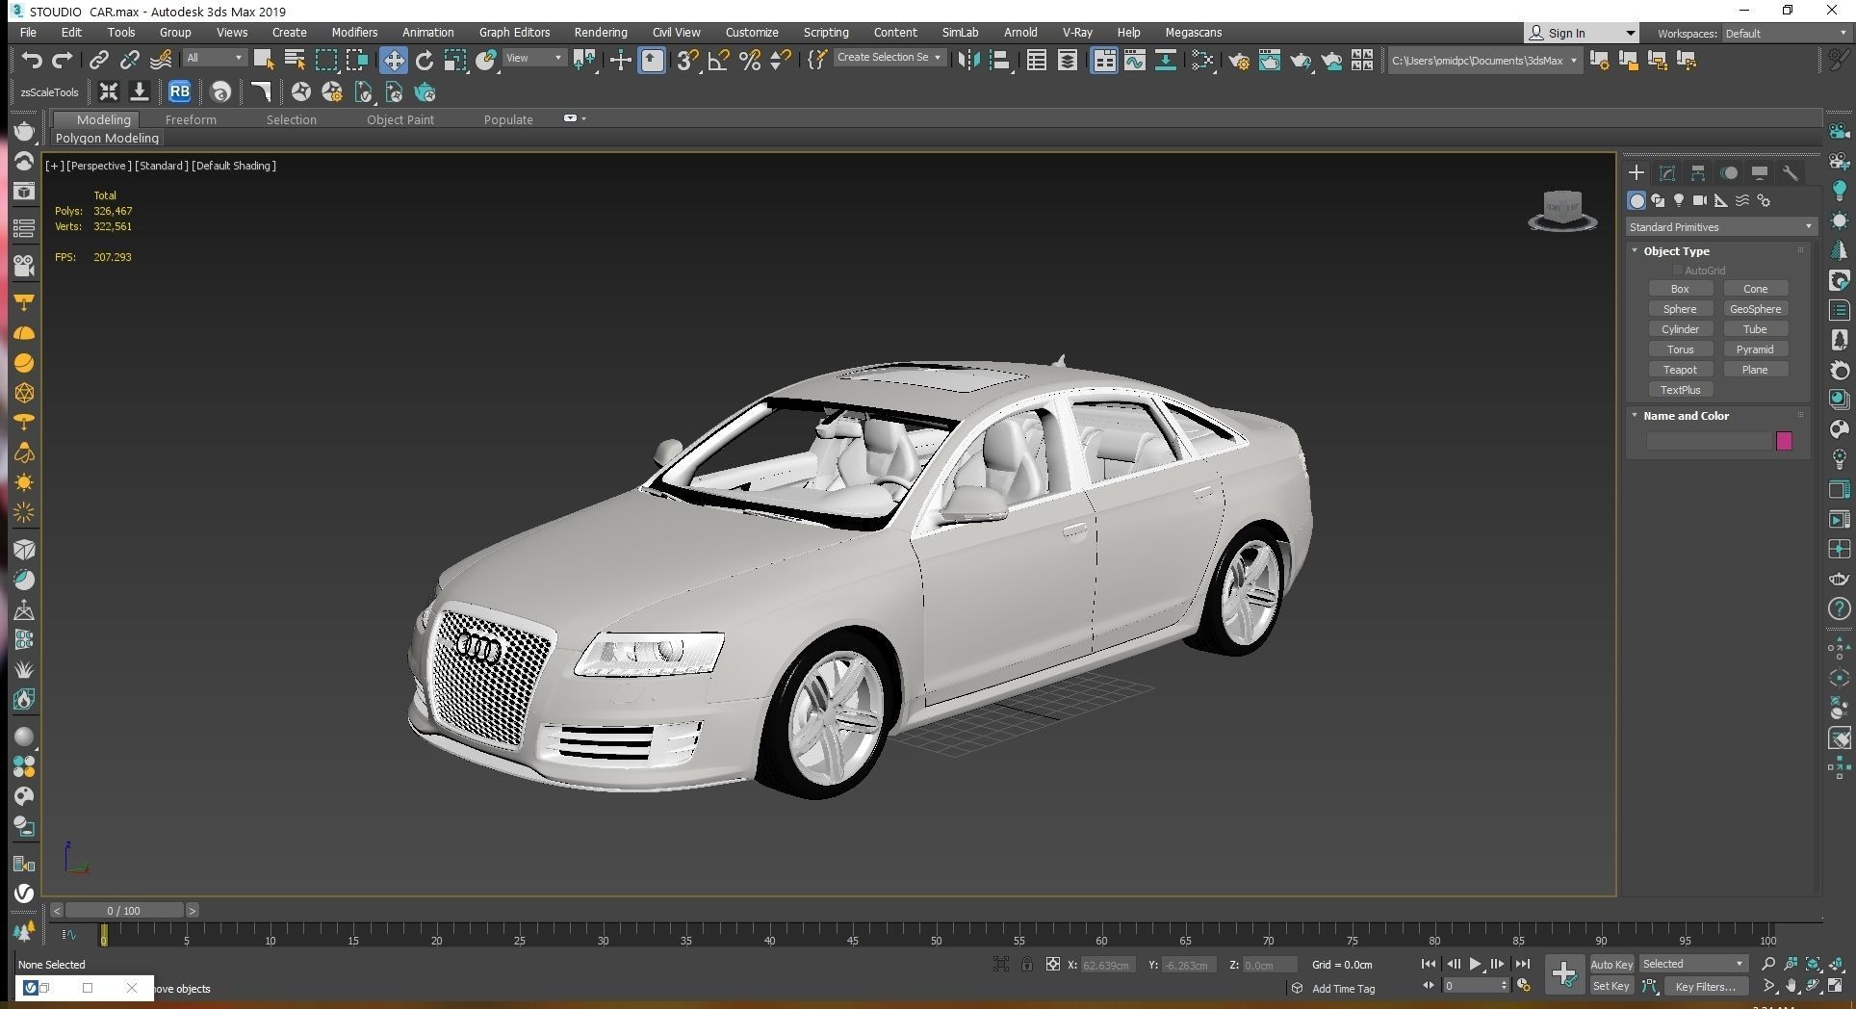Activate Select and Move tool
Image resolution: width=1856 pixels, height=1009 pixels.
pos(393,61)
